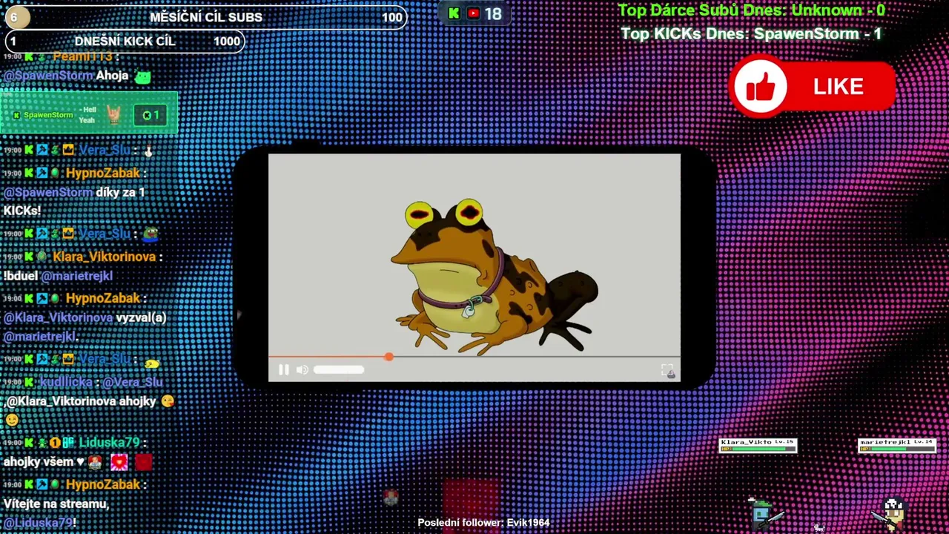This screenshot has height=534, width=949.
Task: Pause the Hypnotoad video
Action: click(x=283, y=369)
